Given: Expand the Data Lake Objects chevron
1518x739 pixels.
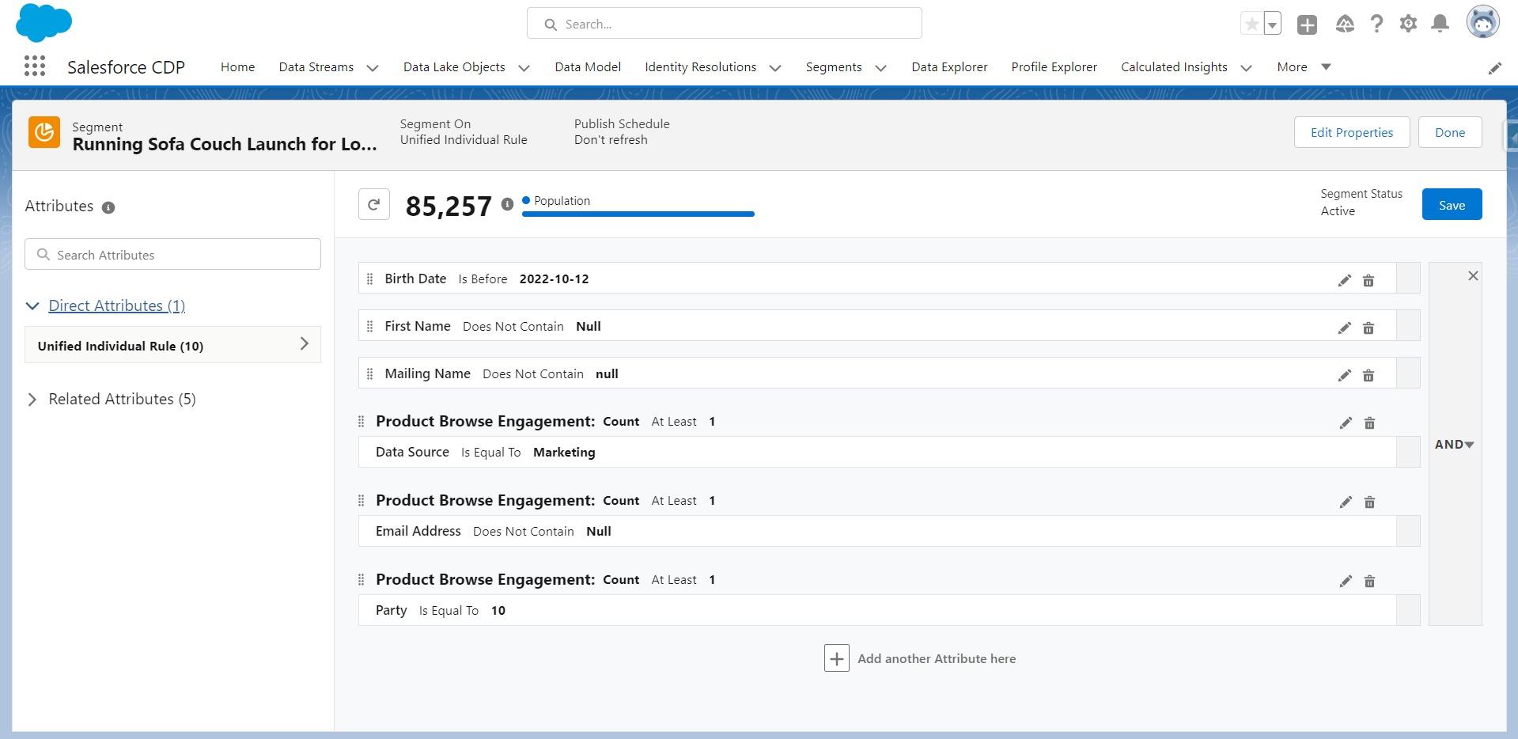Looking at the screenshot, I should (524, 68).
